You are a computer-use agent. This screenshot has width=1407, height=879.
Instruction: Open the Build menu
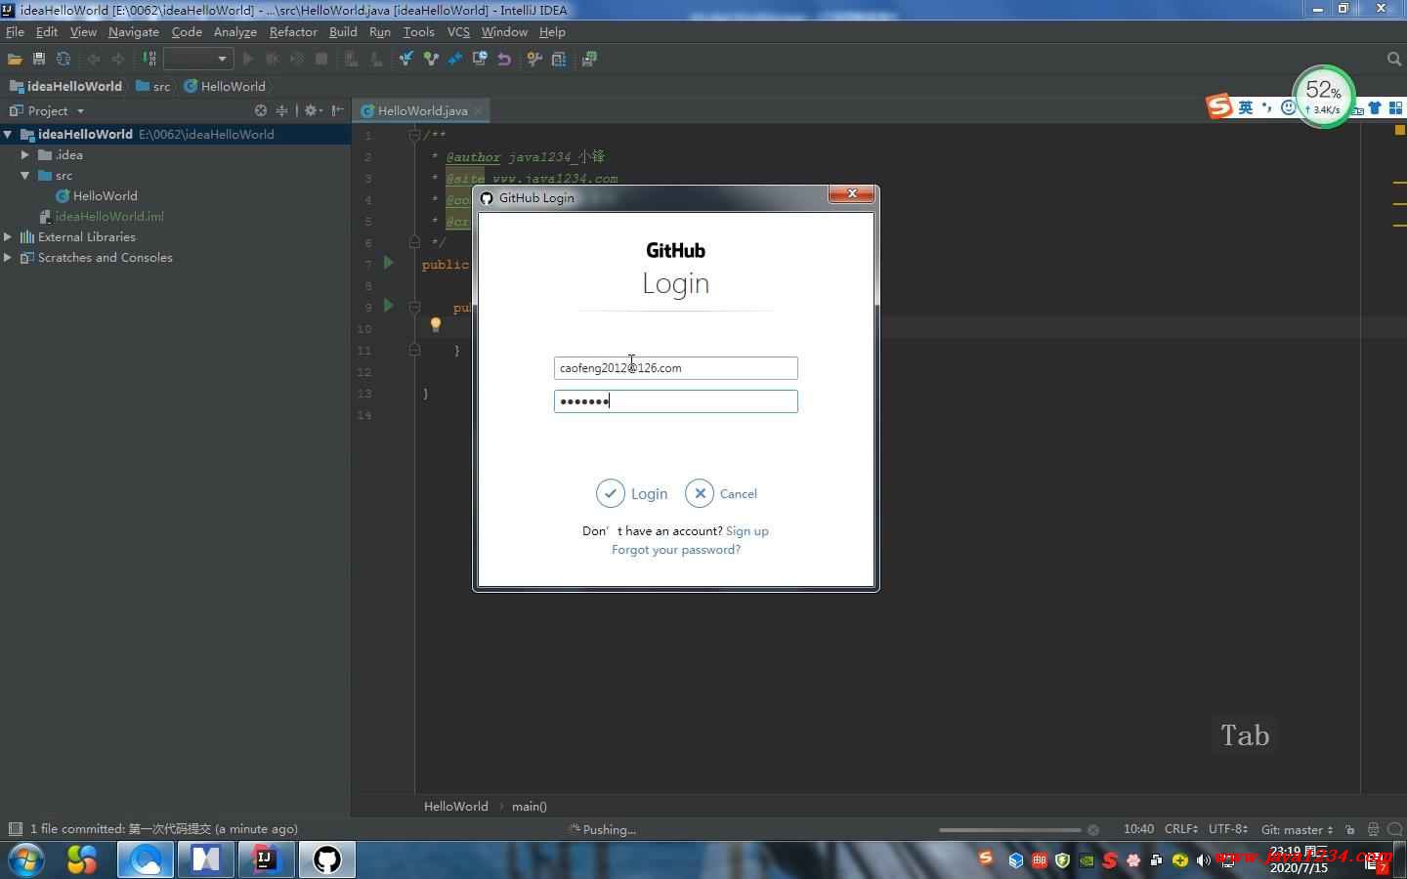click(343, 32)
